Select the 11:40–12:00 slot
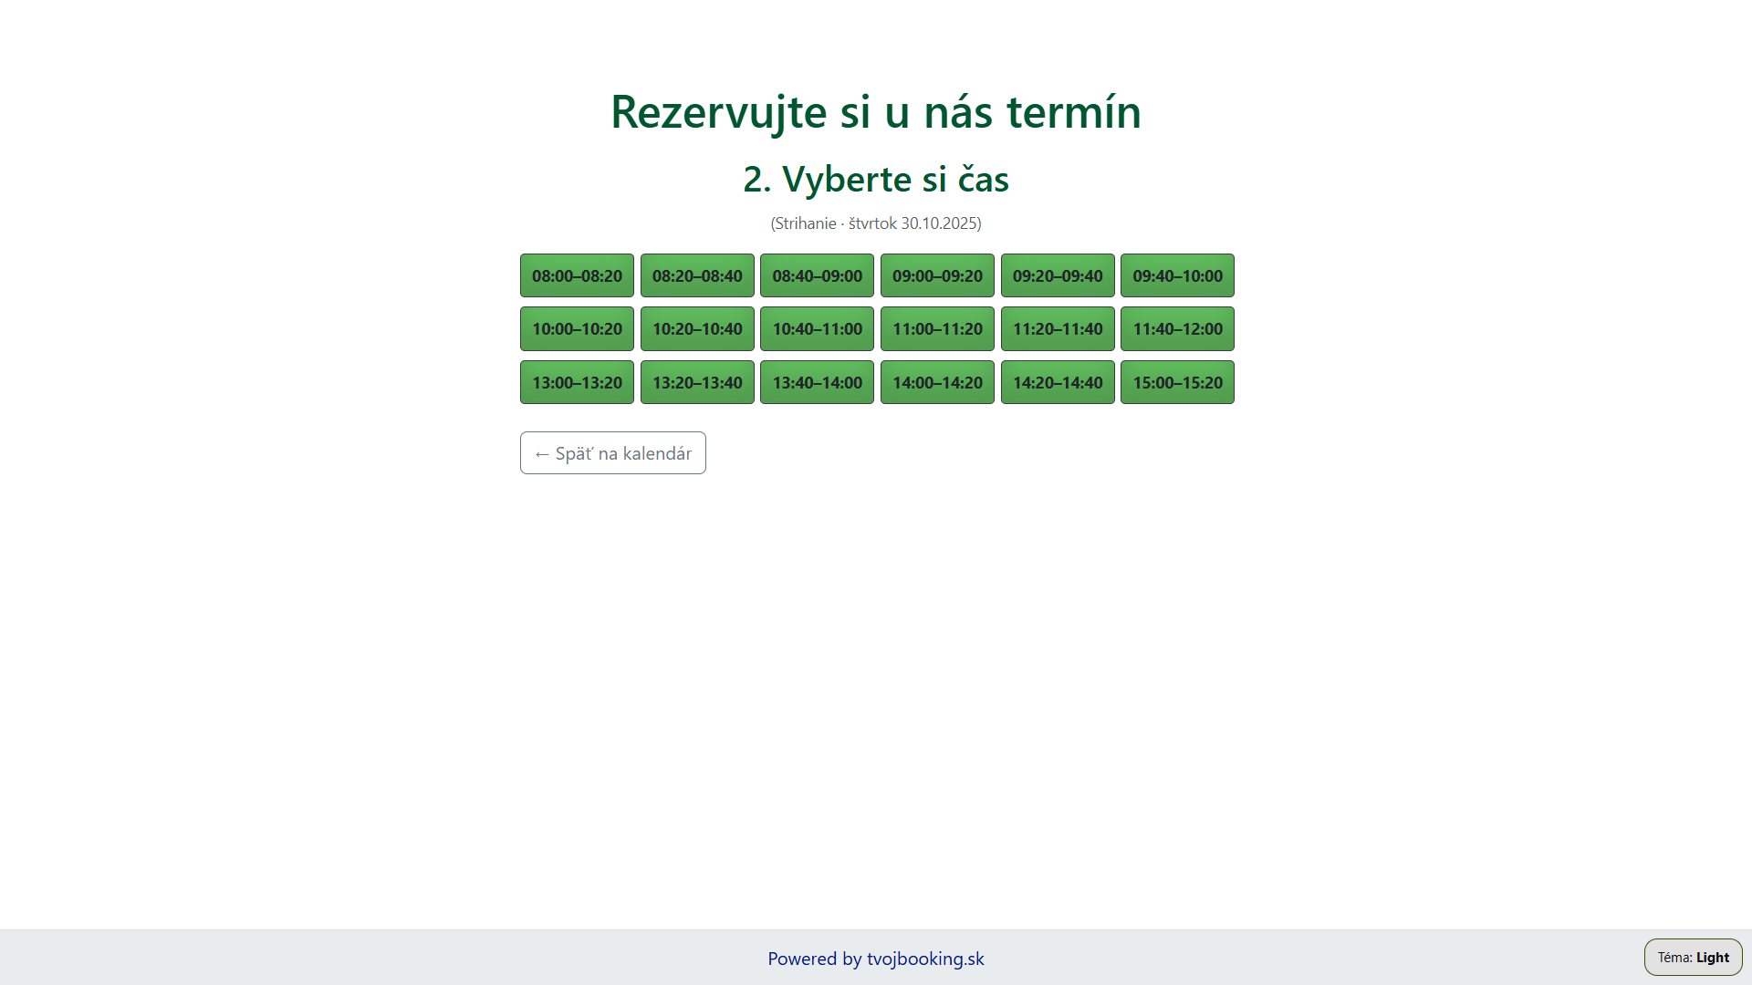The image size is (1752, 985). (1177, 328)
